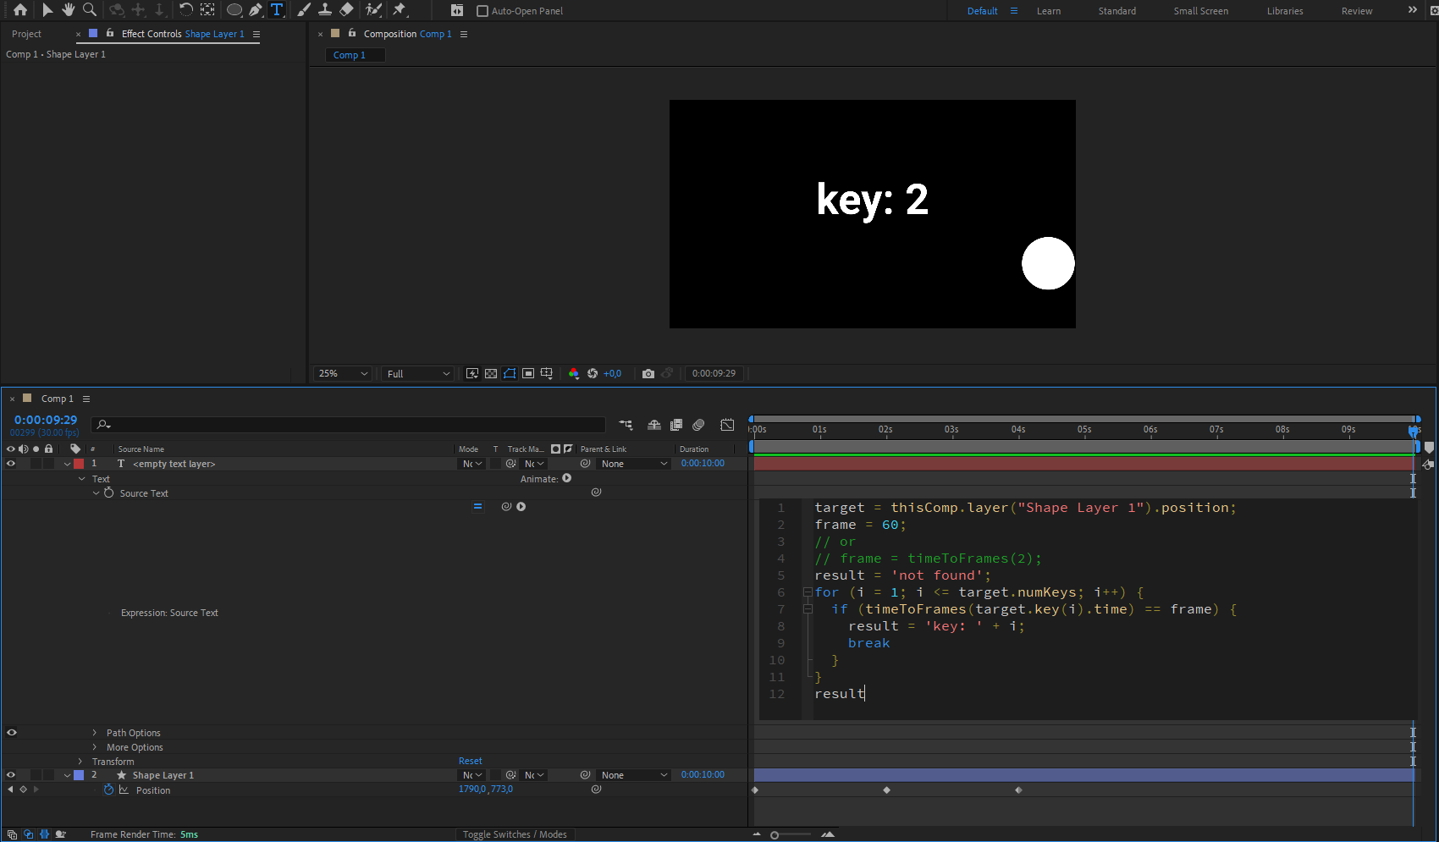Viewport: 1439px width, 842px height.
Task: Open the Full resolution dropdown
Action: [x=416, y=373]
